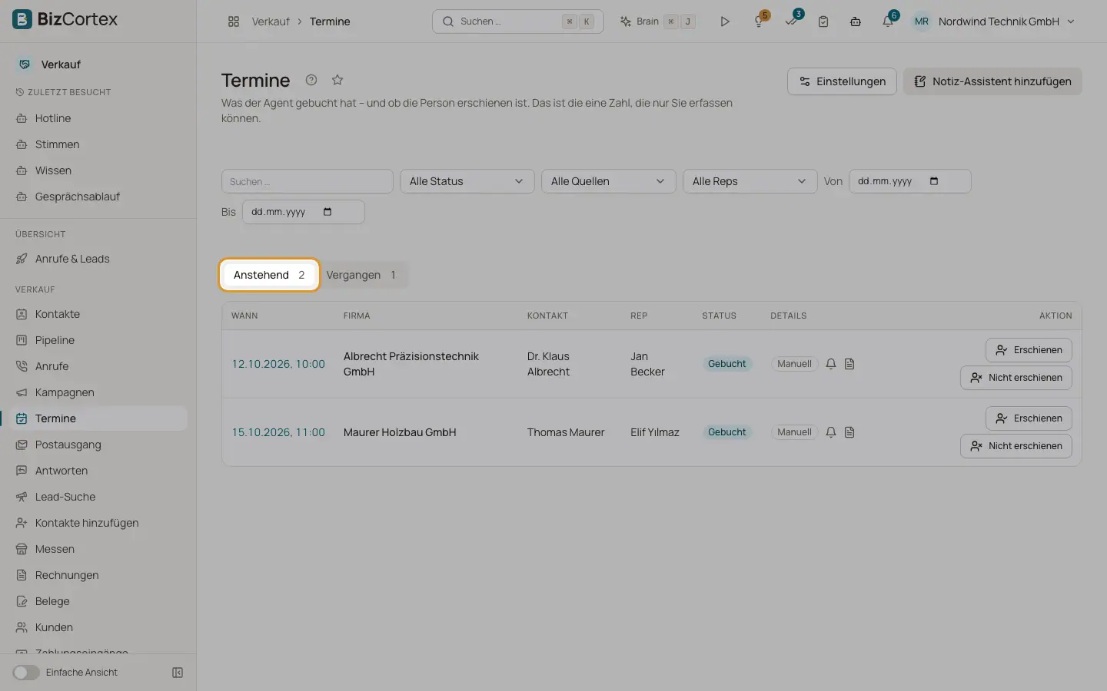Screen dimensions: 1107x691
Task: Open the checkmark tasks icon with badge 3
Action: coord(792,21)
